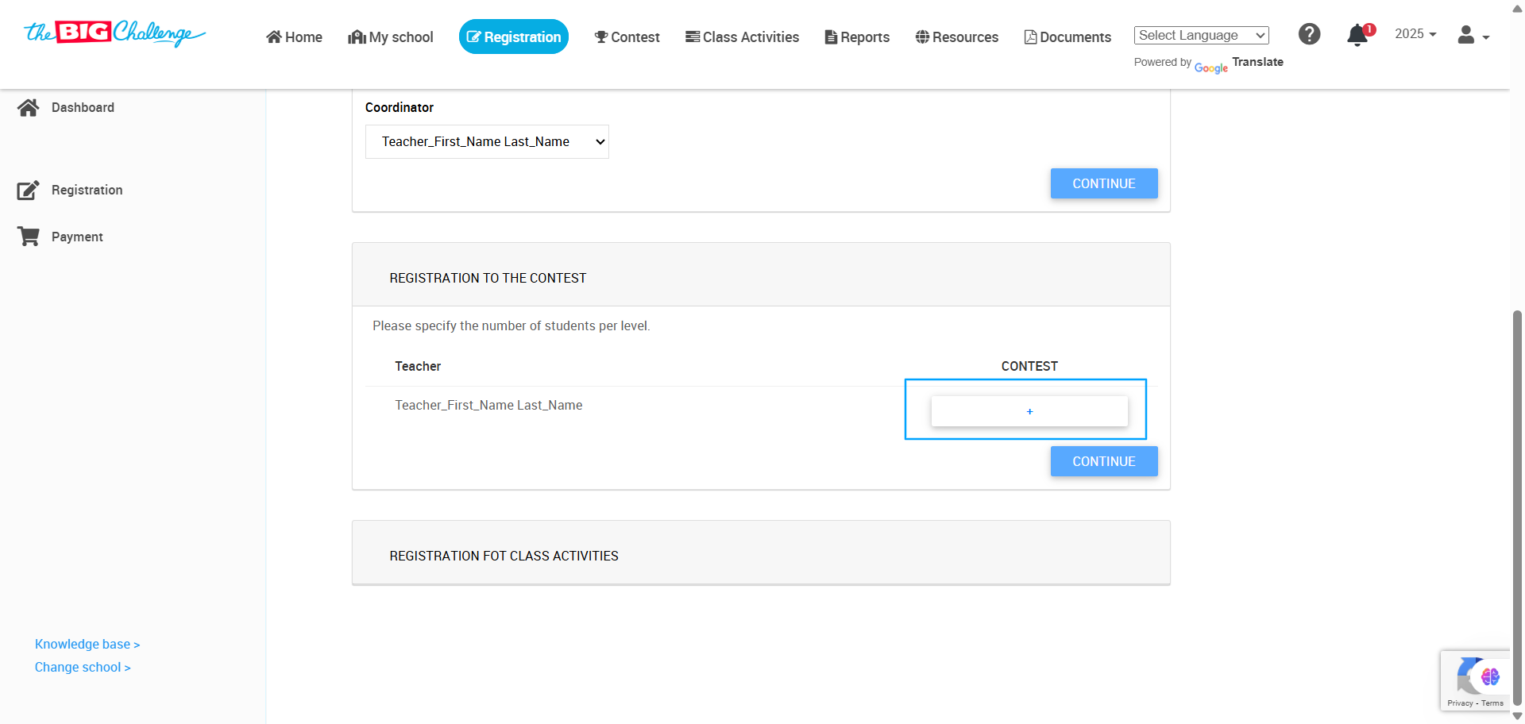The width and height of the screenshot is (1525, 724).
Task: Click CONTINUE in contest registration section
Action: pyautogui.click(x=1104, y=461)
